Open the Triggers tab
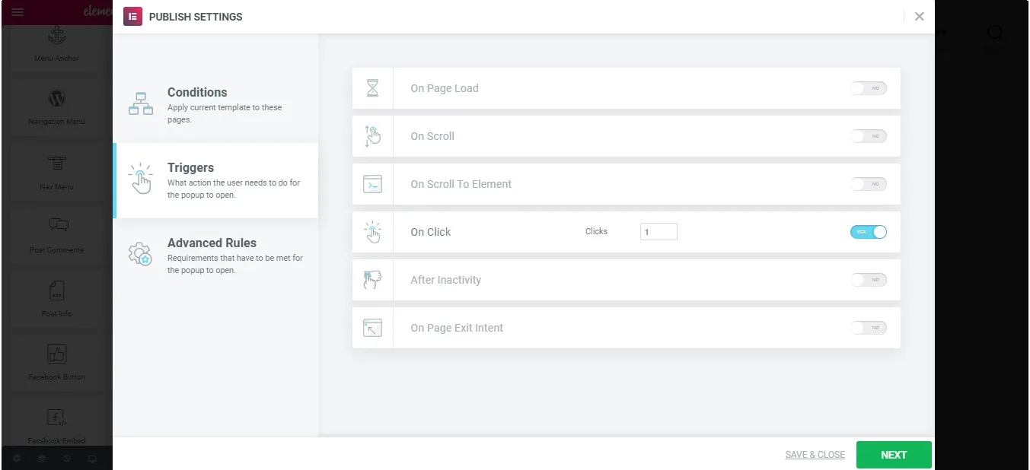Screen dimensions: 1030x470 tap(215, 180)
